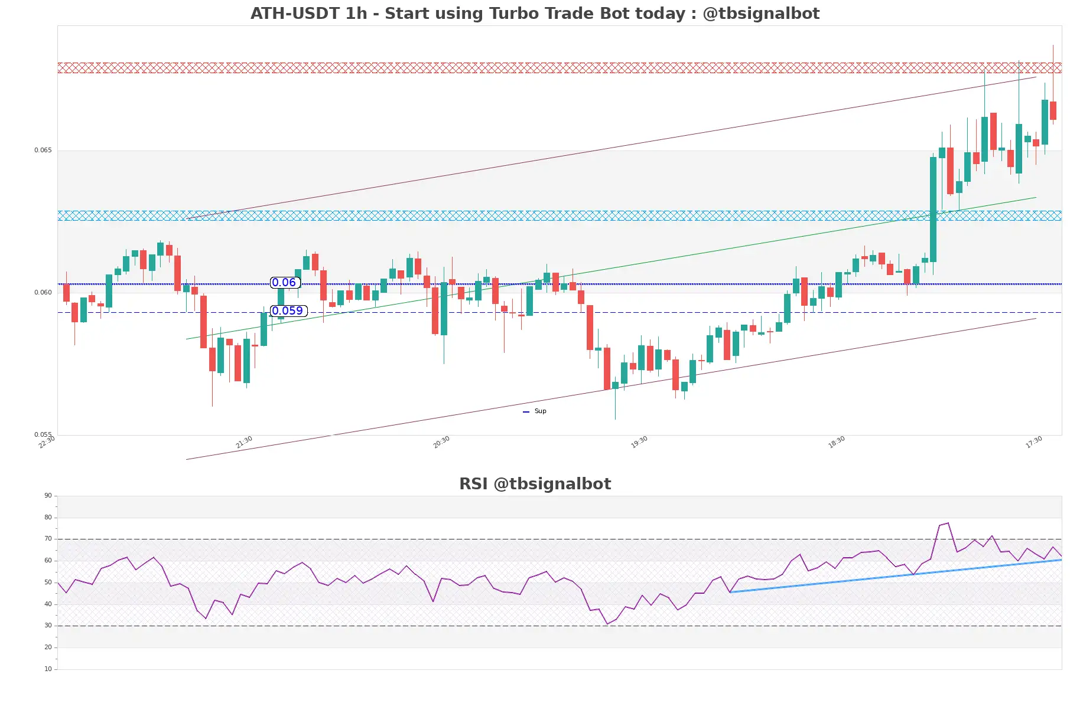Click the RSI axis label 30

click(48, 626)
